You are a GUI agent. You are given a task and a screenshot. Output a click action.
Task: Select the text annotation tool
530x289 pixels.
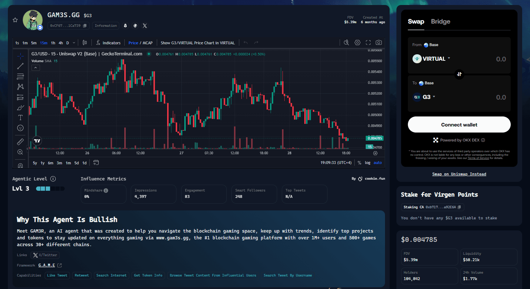click(20, 118)
